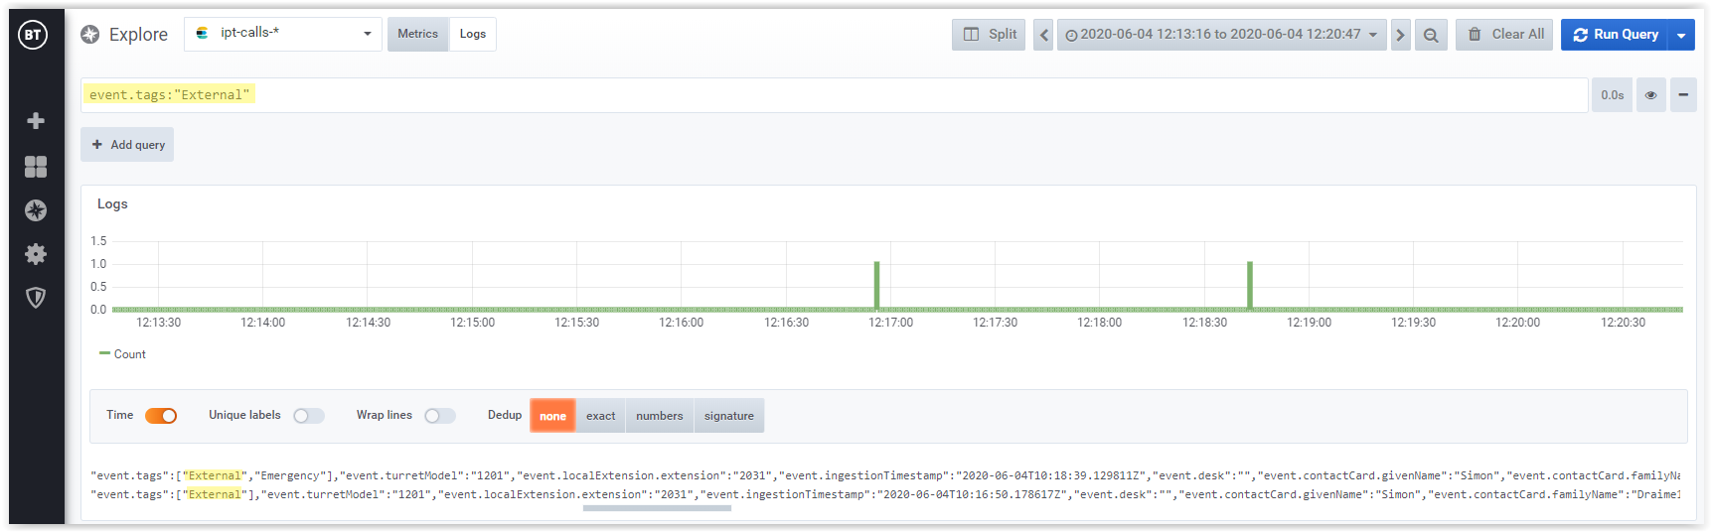
Task: Switch to the Logs tab
Action: coord(473,34)
